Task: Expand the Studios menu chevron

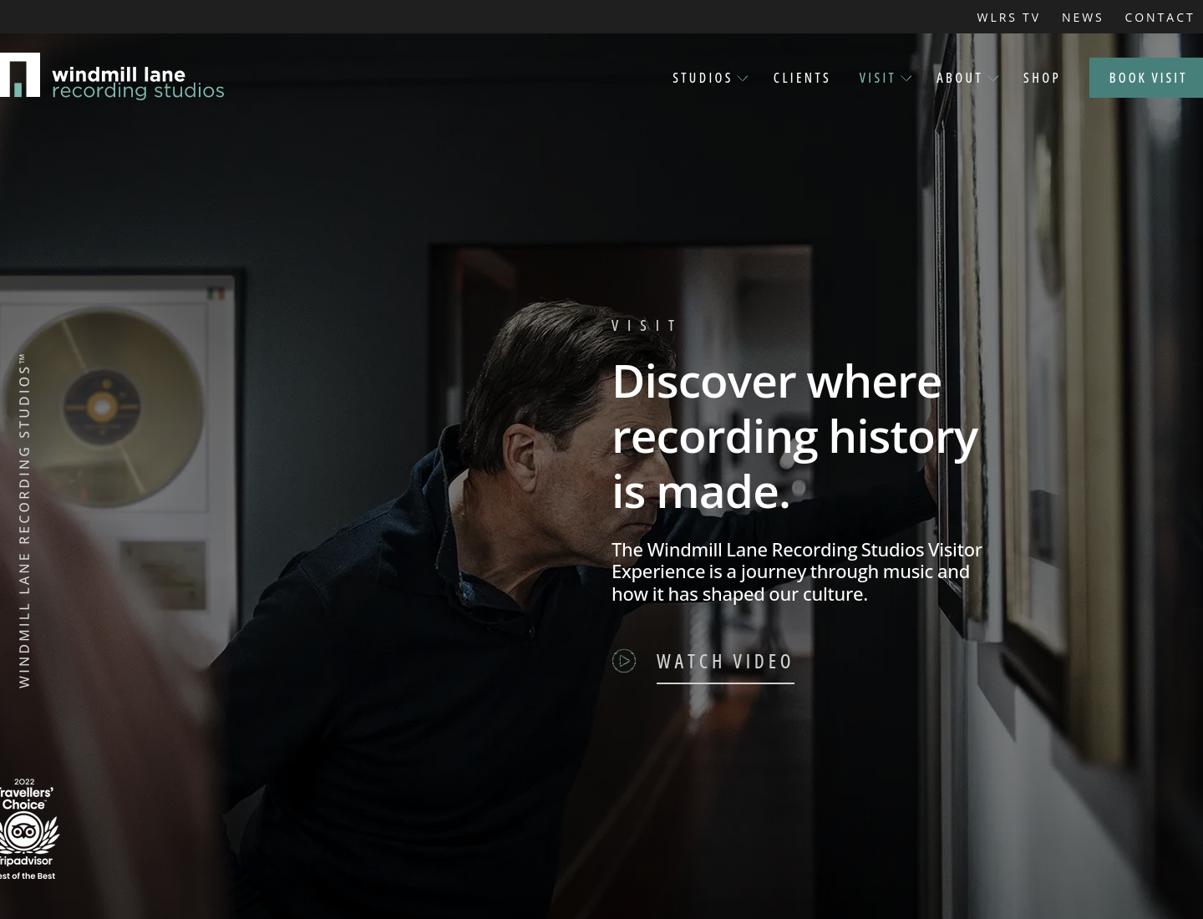Action: click(743, 79)
